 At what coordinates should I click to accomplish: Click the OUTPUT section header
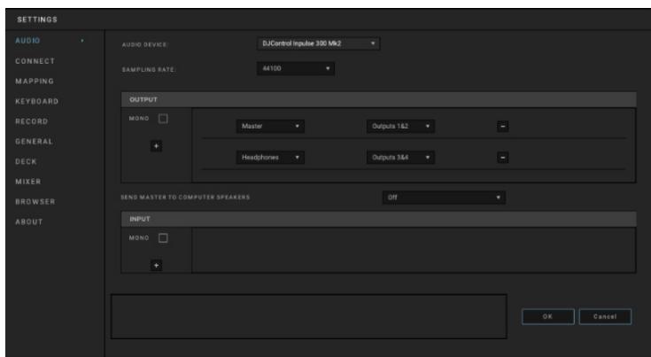[x=379, y=99]
